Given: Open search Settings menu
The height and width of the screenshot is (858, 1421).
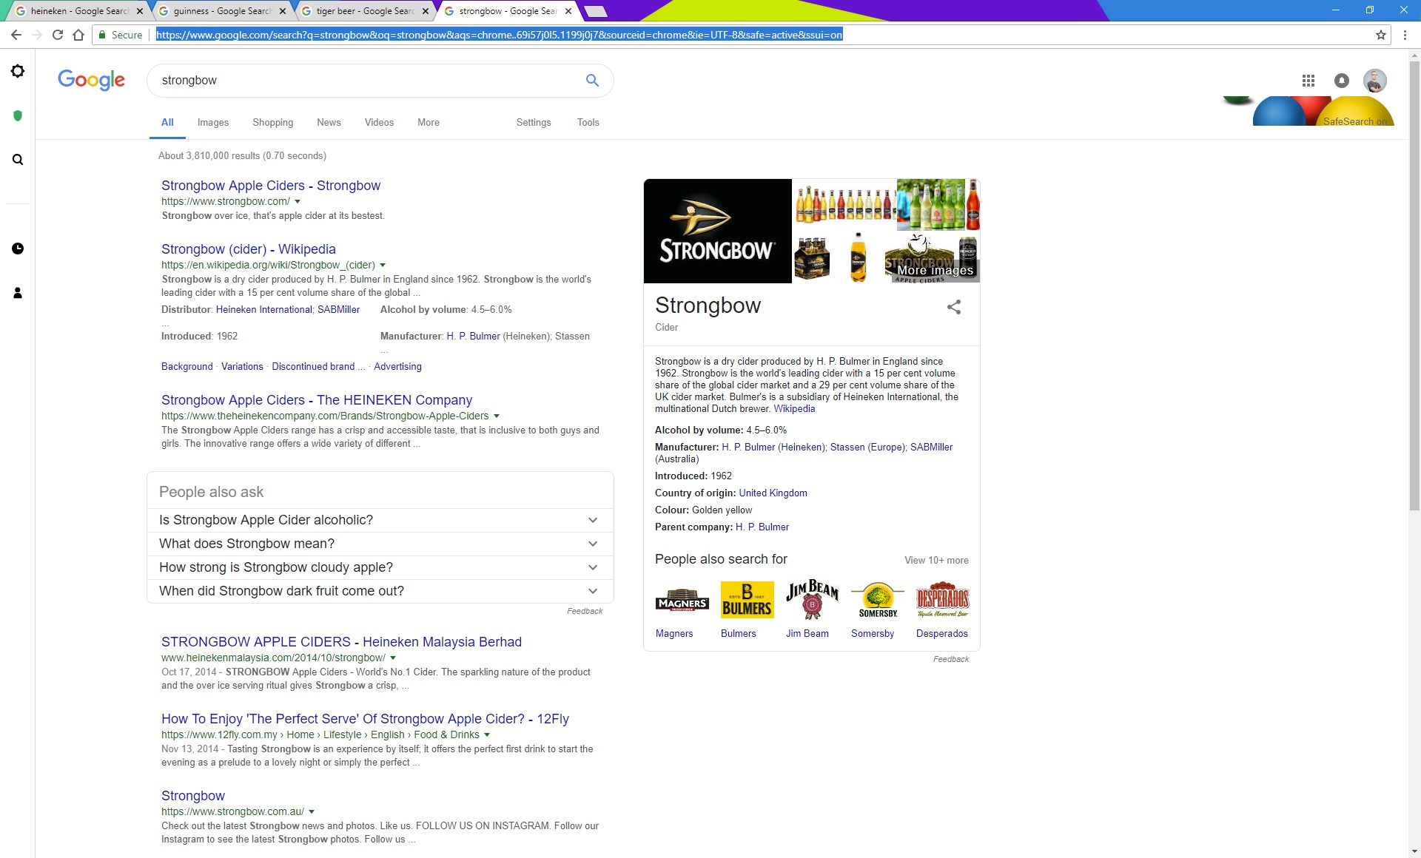Looking at the screenshot, I should 534,122.
